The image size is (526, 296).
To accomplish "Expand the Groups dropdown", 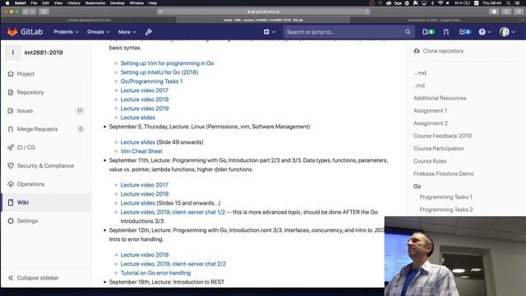I will tap(99, 32).
